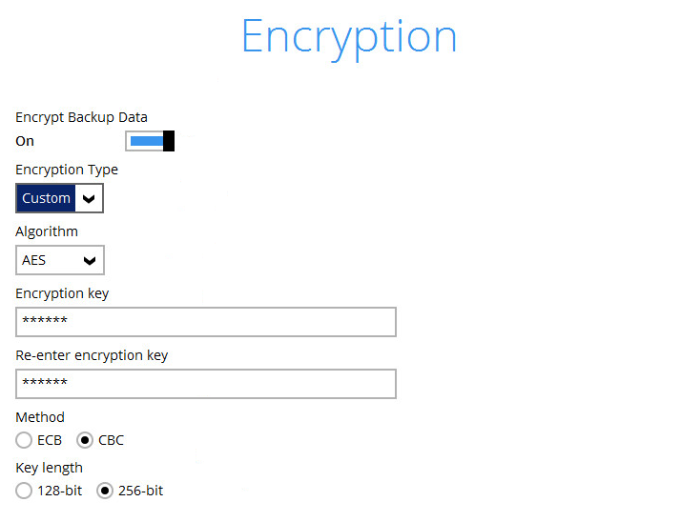Click the Re-enter encryption key field
Image resolution: width=681 pixels, height=522 pixels.
pyautogui.click(x=205, y=384)
